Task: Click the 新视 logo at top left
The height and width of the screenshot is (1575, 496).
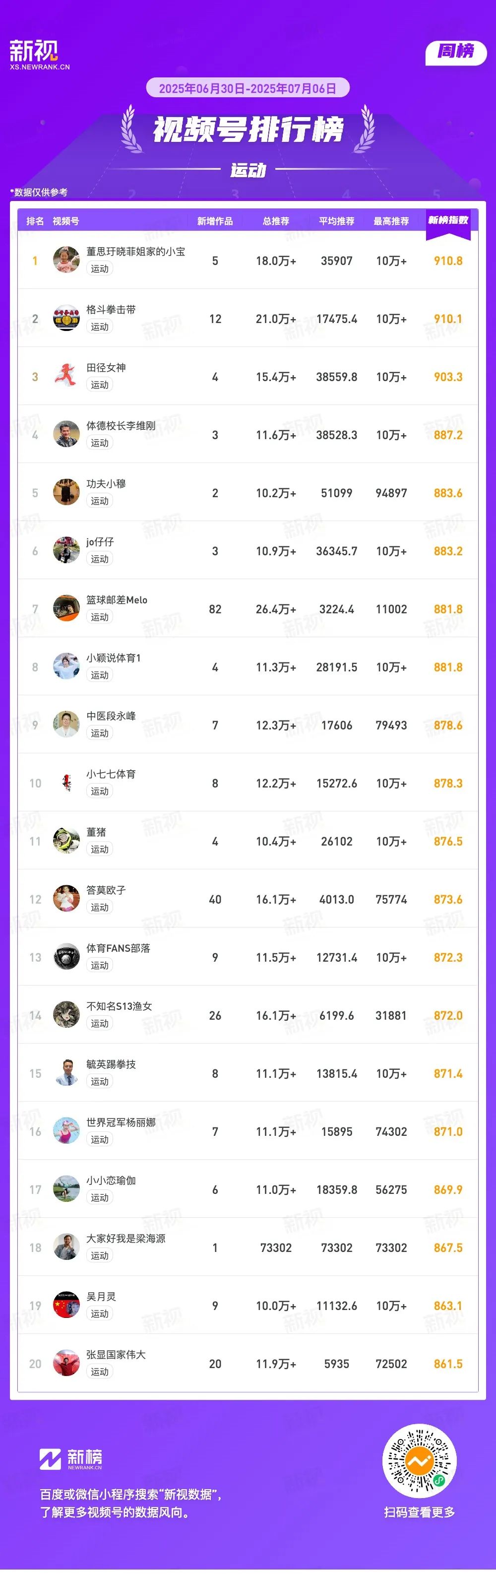Action: click(x=39, y=55)
